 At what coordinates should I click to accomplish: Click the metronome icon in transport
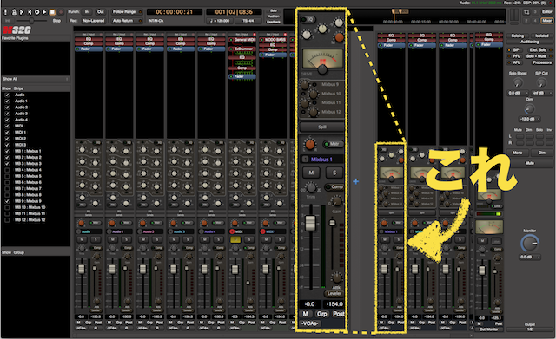pos(14,12)
